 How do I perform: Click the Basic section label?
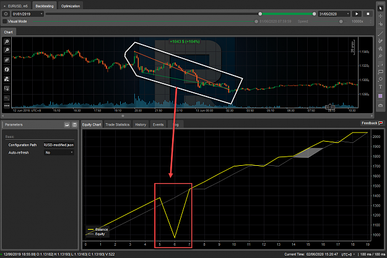coord(10,137)
